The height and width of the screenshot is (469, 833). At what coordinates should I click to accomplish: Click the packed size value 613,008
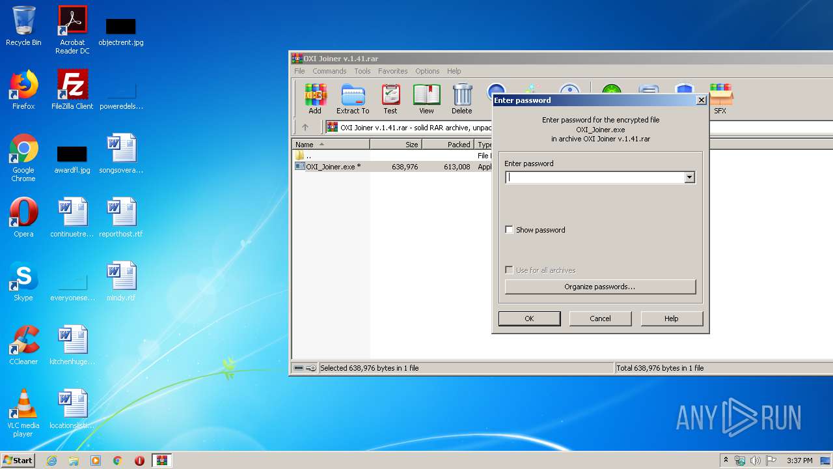pyautogui.click(x=456, y=167)
